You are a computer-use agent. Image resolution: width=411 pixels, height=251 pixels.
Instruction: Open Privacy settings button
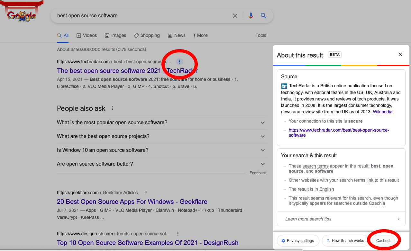pos(298,241)
